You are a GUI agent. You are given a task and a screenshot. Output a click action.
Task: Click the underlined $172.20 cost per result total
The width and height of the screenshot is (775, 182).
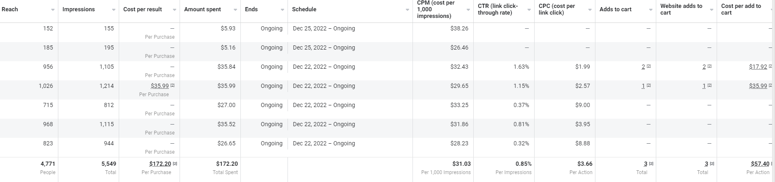tap(160, 164)
